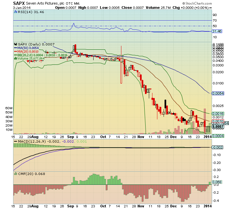Click the MA(50) 0.0054 legend entry
This screenshot has height=209, width=229.
(28, 48)
